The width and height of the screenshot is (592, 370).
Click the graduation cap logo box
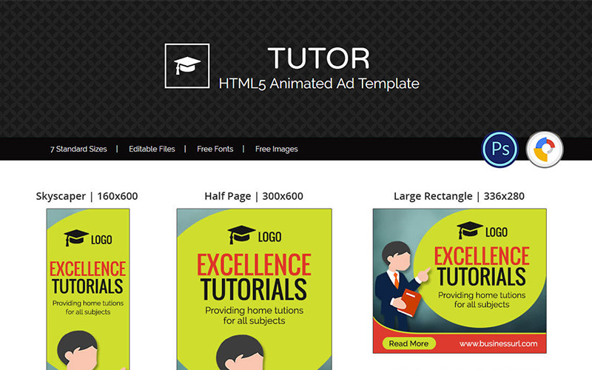[x=187, y=66]
